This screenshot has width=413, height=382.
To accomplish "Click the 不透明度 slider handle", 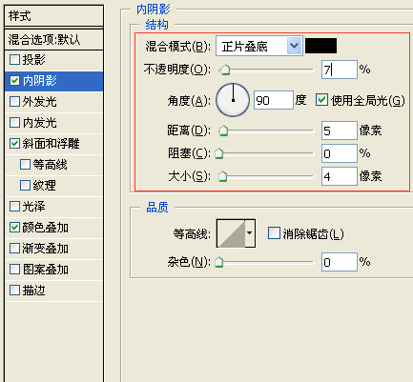I will tap(225, 70).
